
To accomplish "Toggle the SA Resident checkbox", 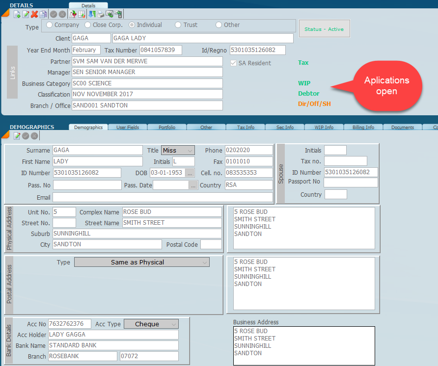I will tap(234, 63).
